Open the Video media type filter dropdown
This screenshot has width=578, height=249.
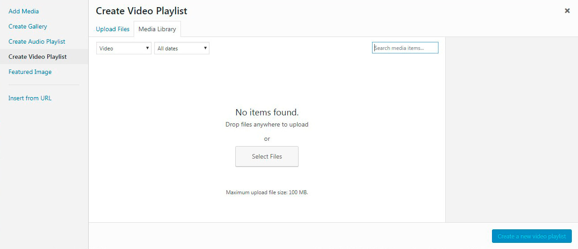[x=124, y=48]
